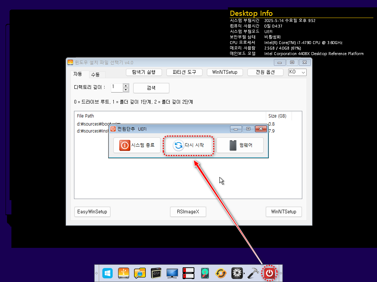
Task: Click the bottom-right WinNTSetup button
Action: point(284,212)
